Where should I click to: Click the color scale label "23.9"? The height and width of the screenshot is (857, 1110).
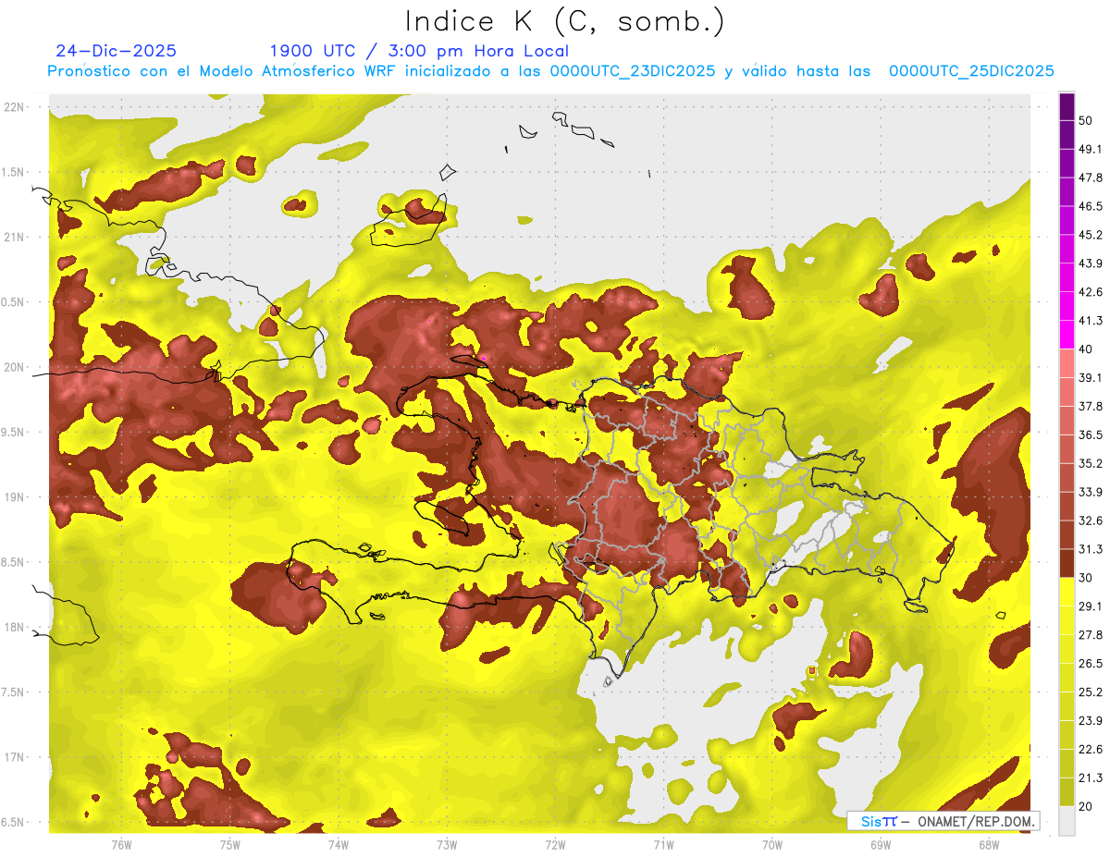click(x=1091, y=721)
